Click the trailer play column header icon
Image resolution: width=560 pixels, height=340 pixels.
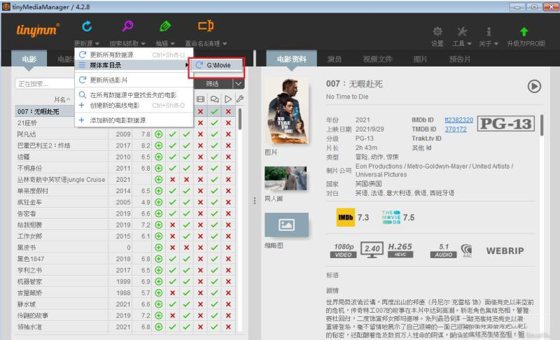pos(228,99)
